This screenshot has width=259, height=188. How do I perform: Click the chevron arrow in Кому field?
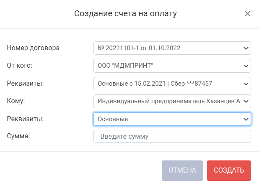pyautogui.click(x=246, y=101)
